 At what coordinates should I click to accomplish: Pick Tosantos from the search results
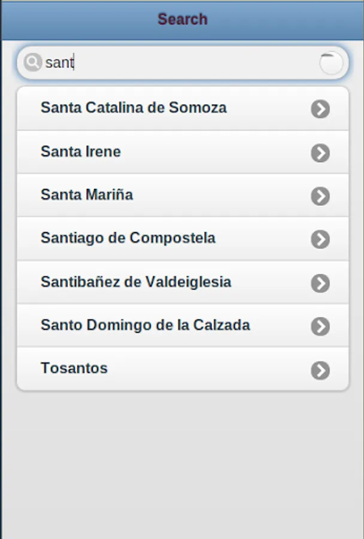click(x=74, y=368)
